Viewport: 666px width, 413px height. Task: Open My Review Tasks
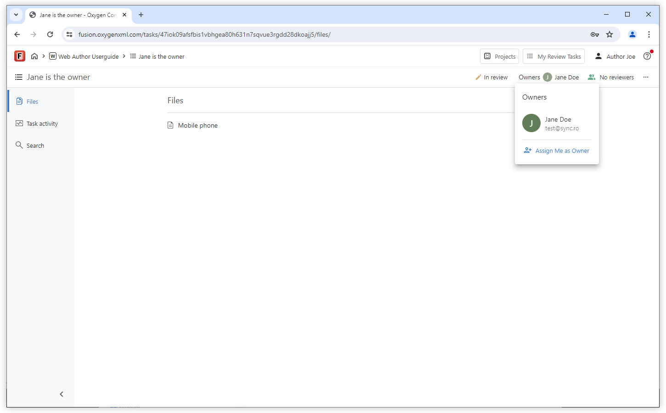553,56
